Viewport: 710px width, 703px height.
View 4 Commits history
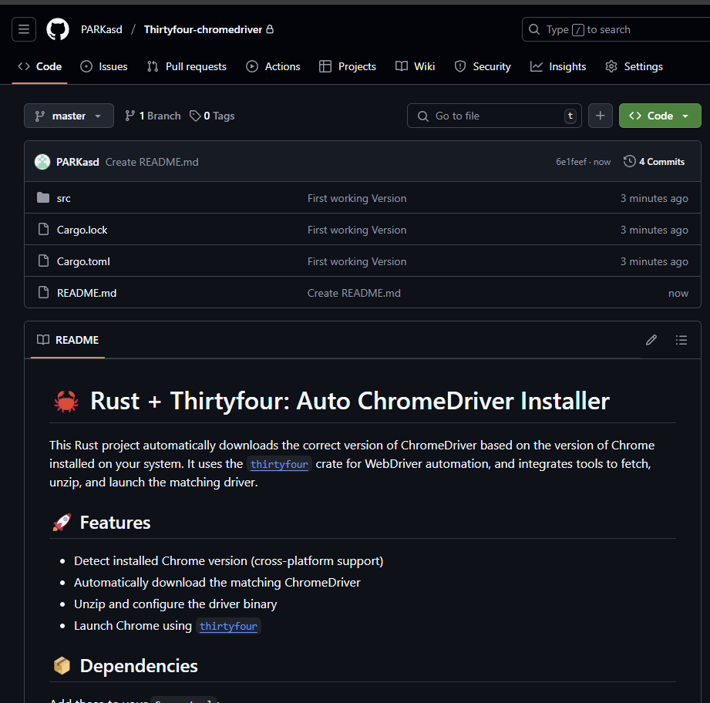654,162
